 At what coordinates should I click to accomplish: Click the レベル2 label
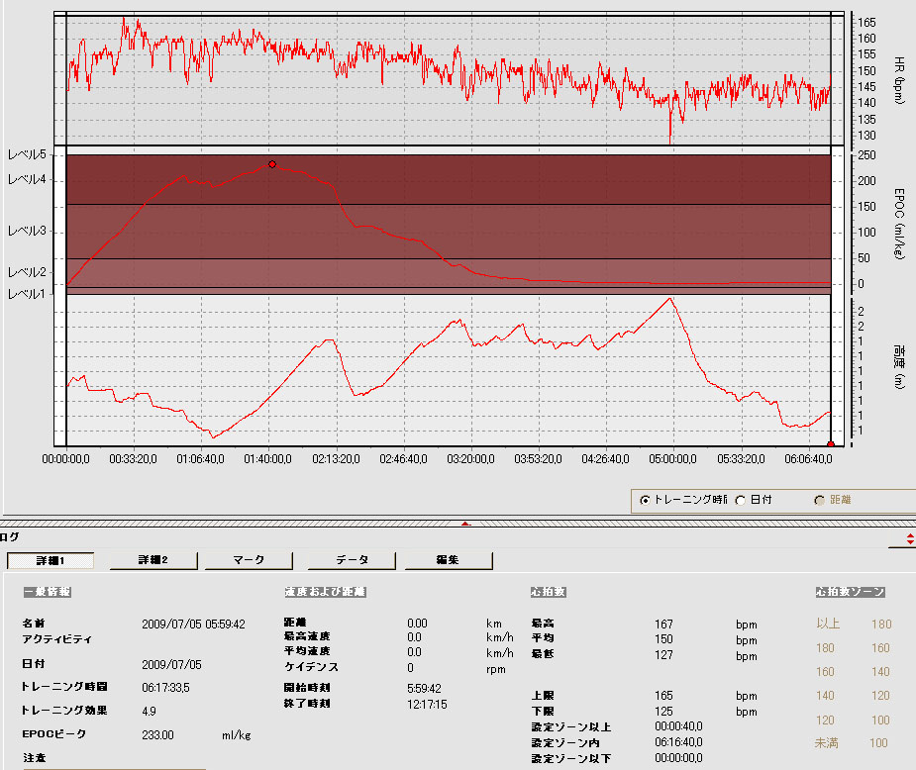tap(27, 272)
